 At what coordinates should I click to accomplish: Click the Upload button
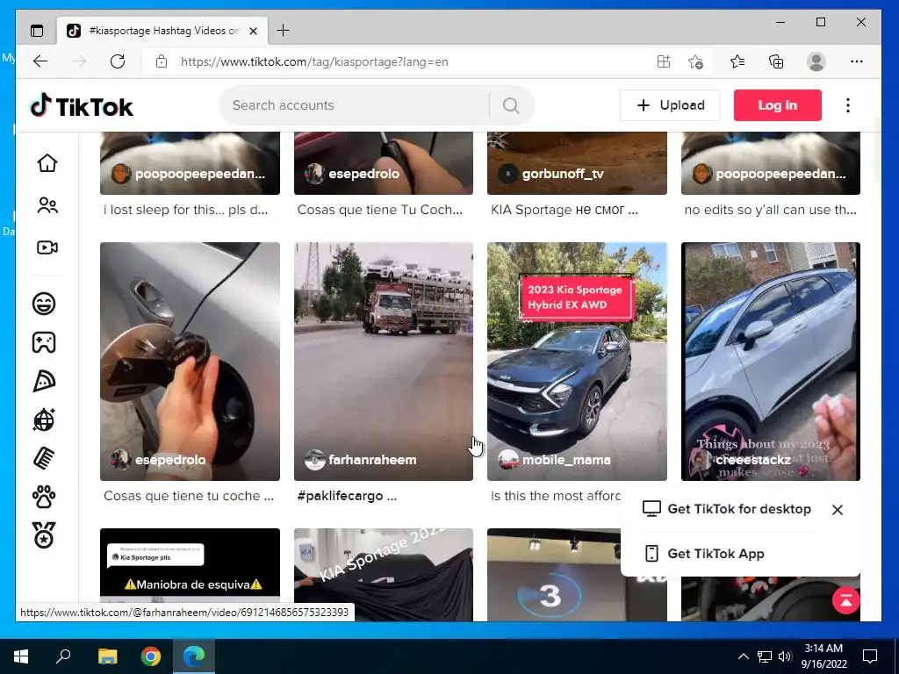[670, 105]
